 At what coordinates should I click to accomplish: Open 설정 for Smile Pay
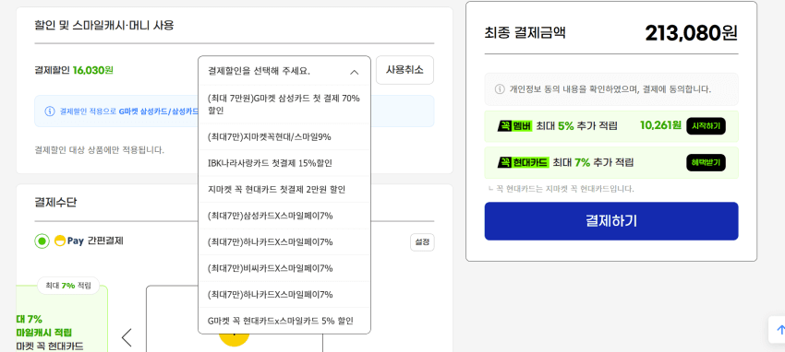pos(422,242)
